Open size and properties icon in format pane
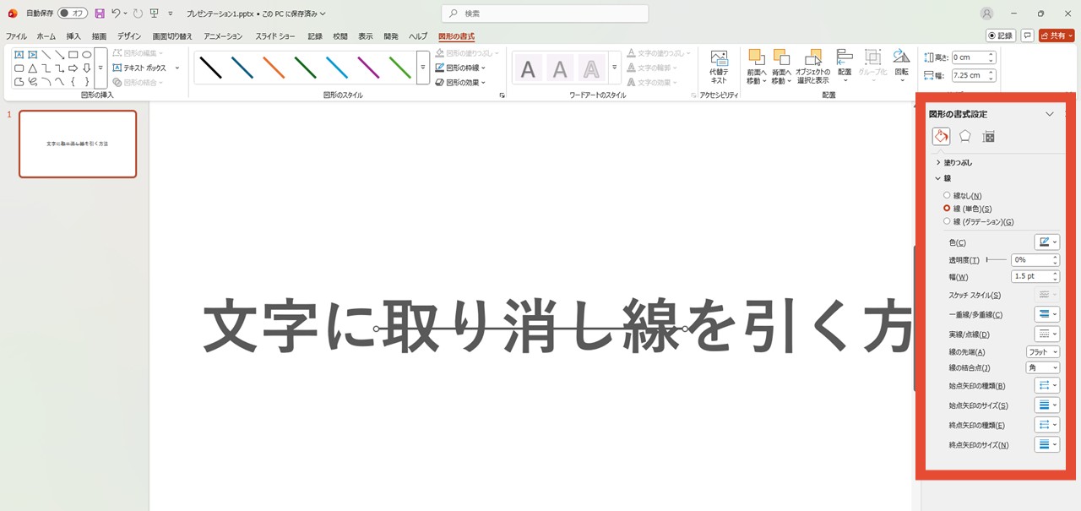Screen dimensions: 1081x511 [988, 136]
